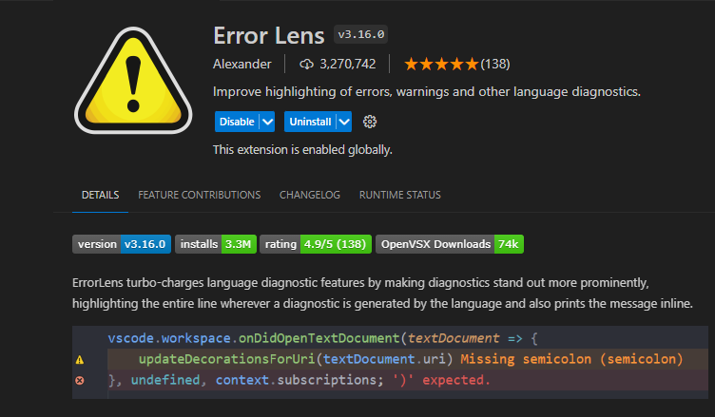Click the "')' expected." error message
This screenshot has width=715, height=417.
(x=441, y=380)
